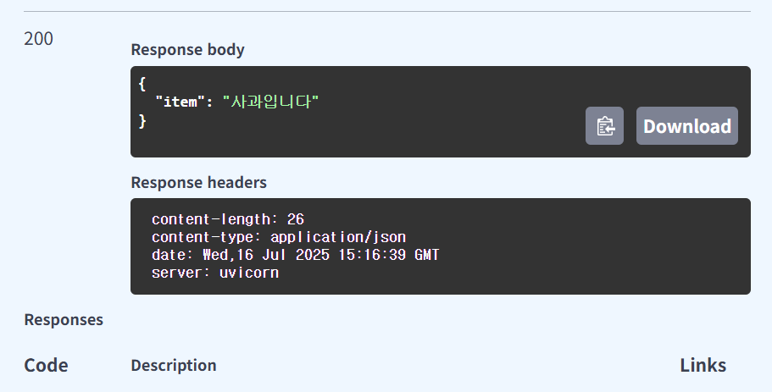Viewport: 772px width, 392px height.
Task: Click the "item" key in JSON response
Action: (181, 102)
